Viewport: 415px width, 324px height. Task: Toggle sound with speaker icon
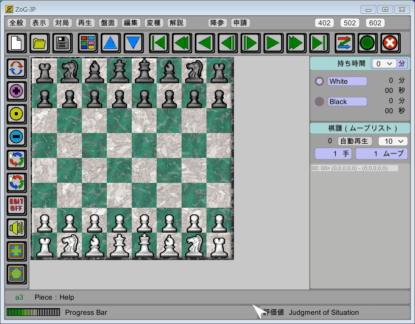coord(16,228)
